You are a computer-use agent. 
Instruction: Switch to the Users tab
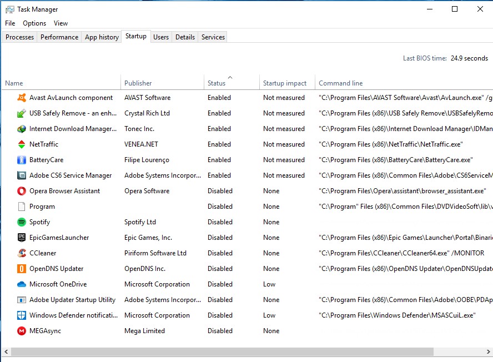click(161, 37)
